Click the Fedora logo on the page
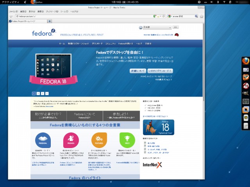This screenshot has height=187, width=250. pyautogui.click(x=44, y=32)
